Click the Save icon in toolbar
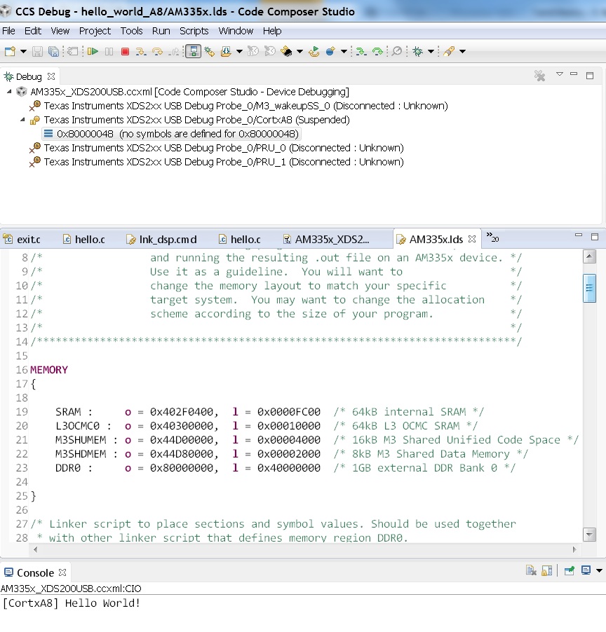606x632 pixels. coord(38,51)
